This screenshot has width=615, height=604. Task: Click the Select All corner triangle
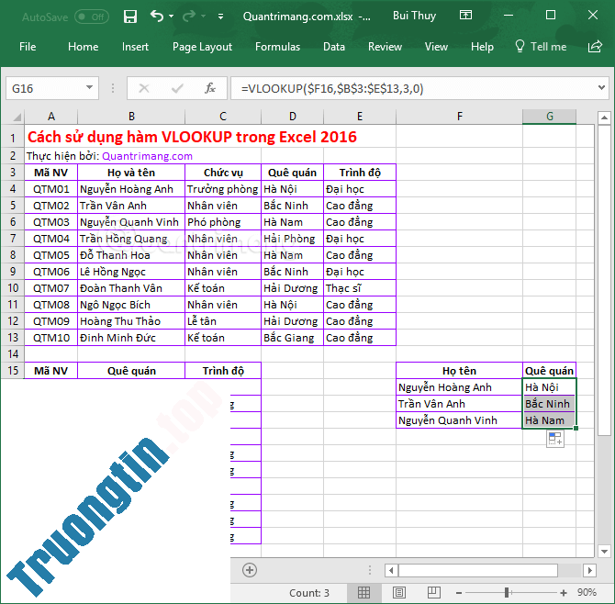click(16, 117)
